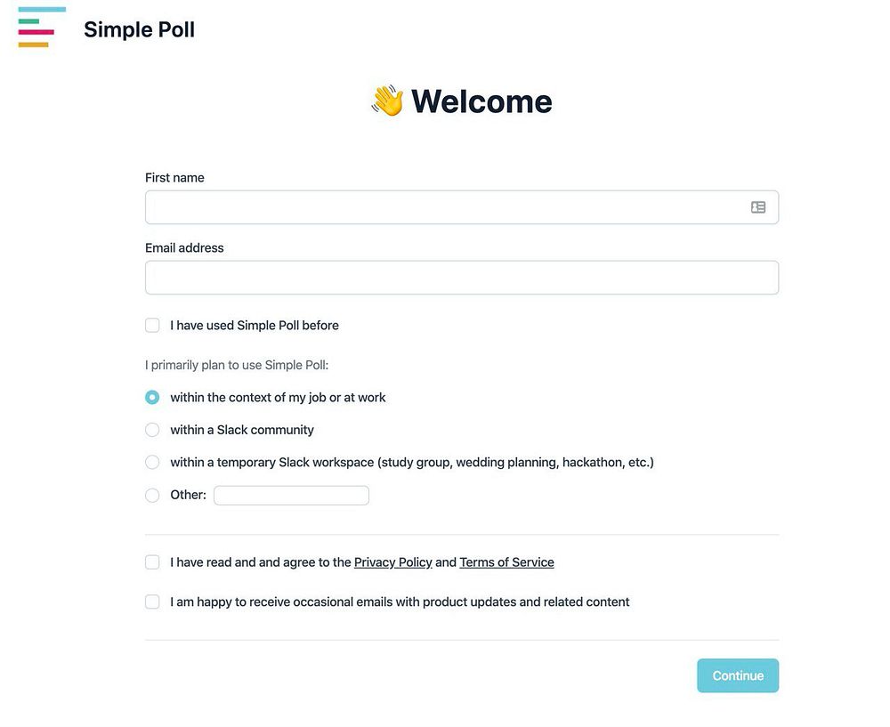Click the Continue button

pyautogui.click(x=737, y=675)
